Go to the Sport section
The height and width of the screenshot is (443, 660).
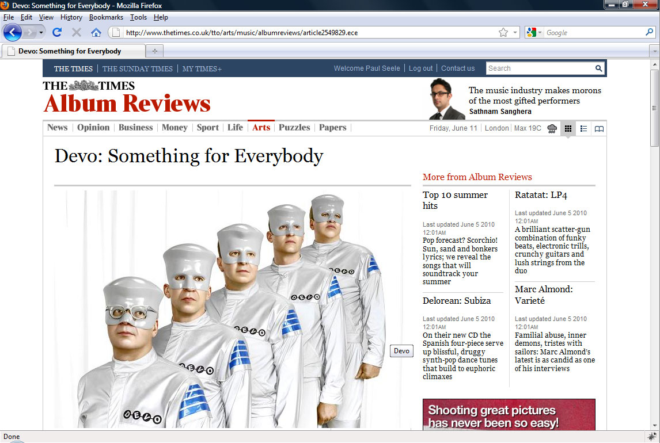(x=207, y=127)
